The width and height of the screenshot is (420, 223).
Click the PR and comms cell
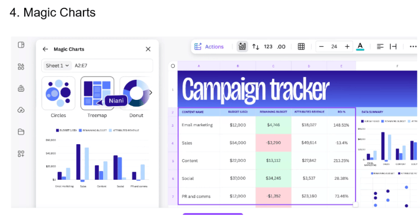tap(199, 196)
